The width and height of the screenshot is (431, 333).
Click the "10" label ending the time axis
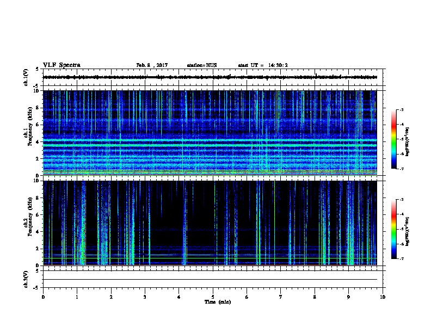(383, 297)
